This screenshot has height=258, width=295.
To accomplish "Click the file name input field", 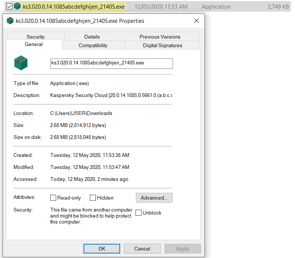I will pos(112,64).
